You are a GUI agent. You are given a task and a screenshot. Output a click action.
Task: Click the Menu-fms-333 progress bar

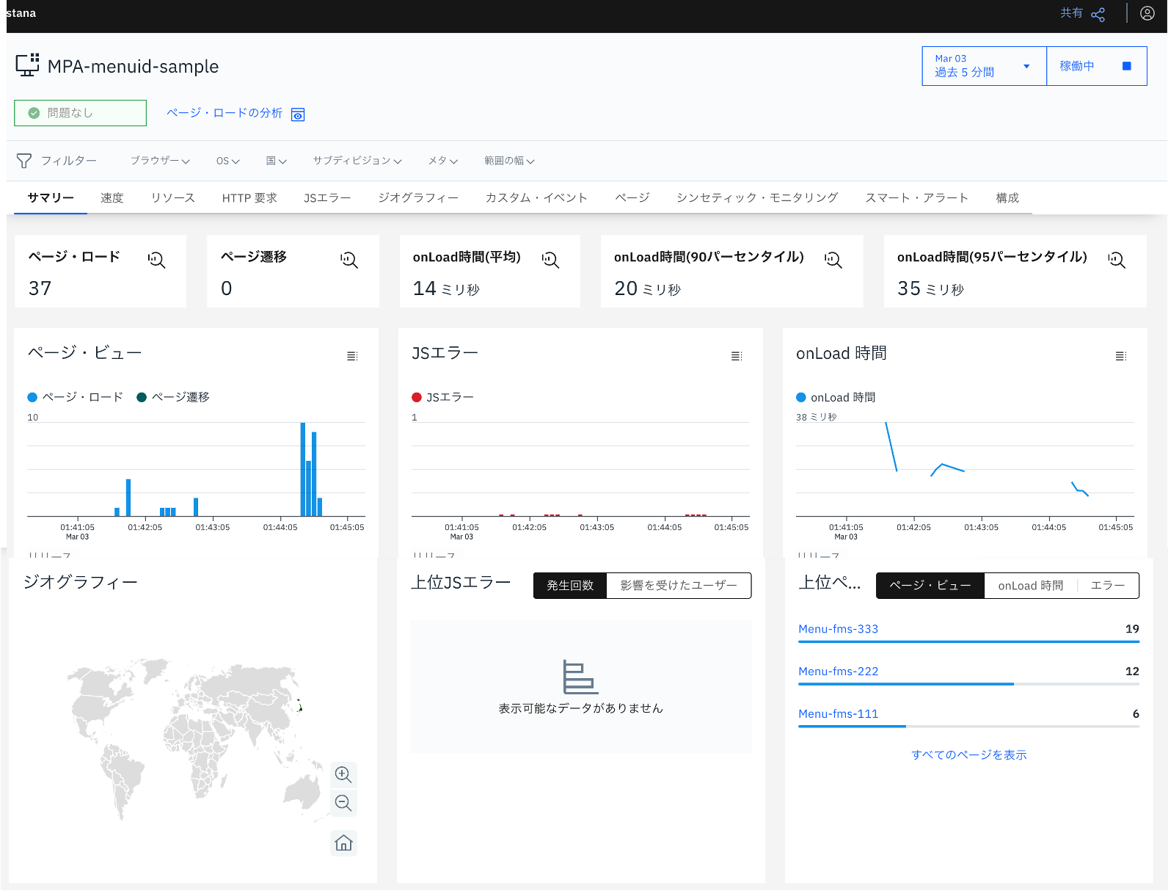(969, 641)
